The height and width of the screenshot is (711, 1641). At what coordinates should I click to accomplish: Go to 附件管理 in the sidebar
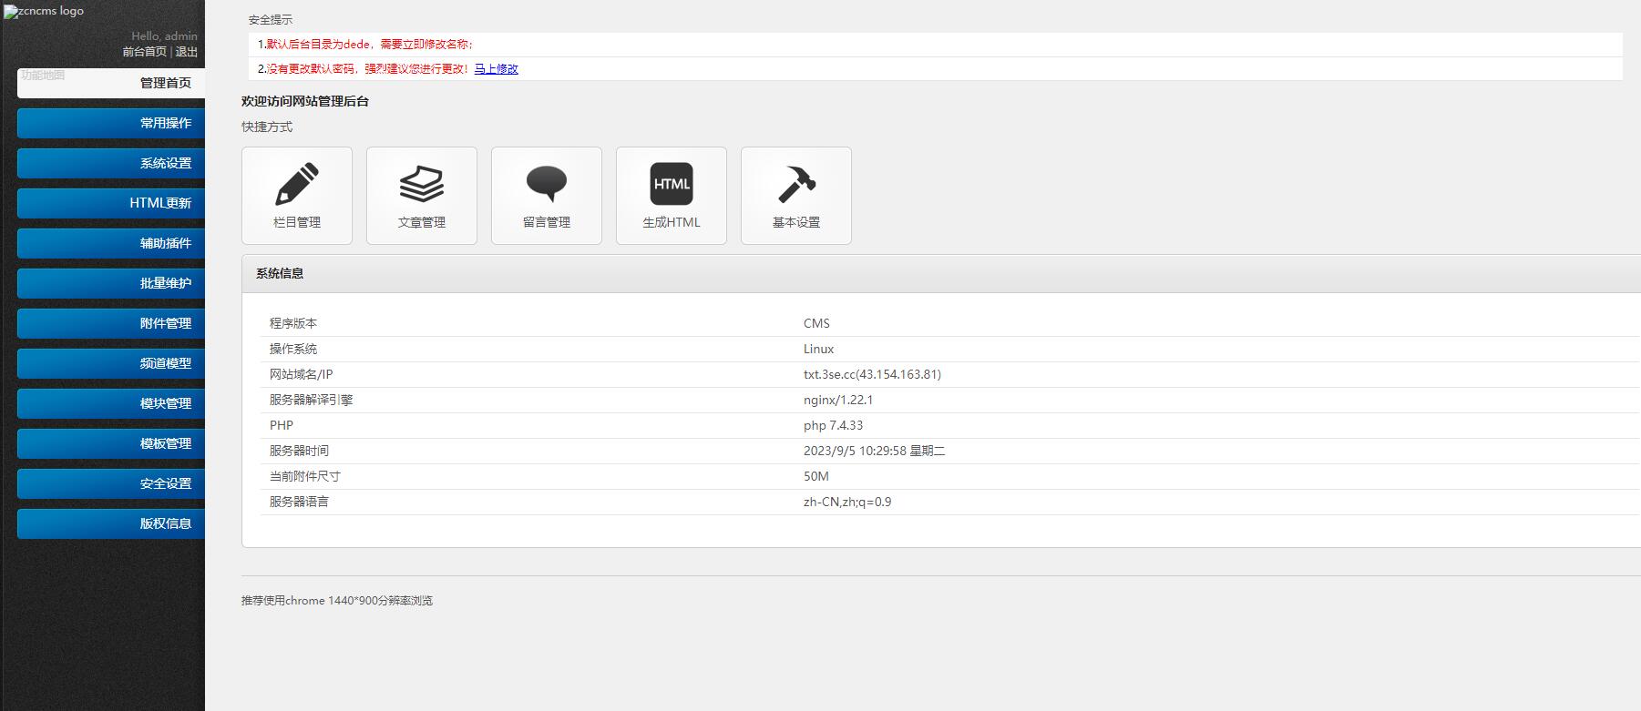click(165, 323)
